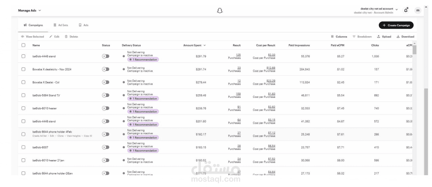Open the notifications bell icon

pyautogui.click(x=406, y=10)
